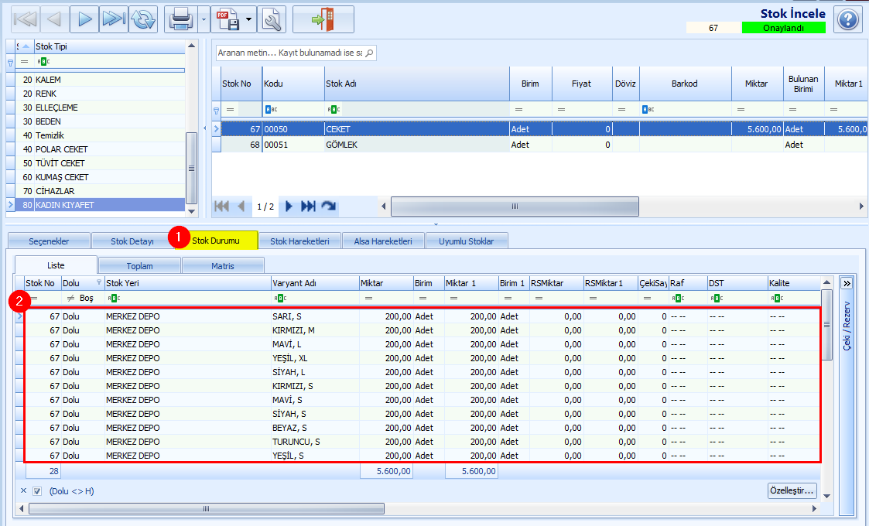
Task: Click magnifier icon in search box
Action: click(x=370, y=53)
